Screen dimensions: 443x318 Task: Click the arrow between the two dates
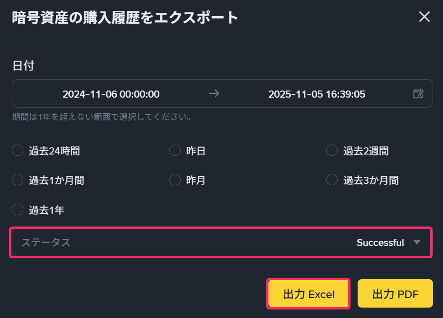214,93
